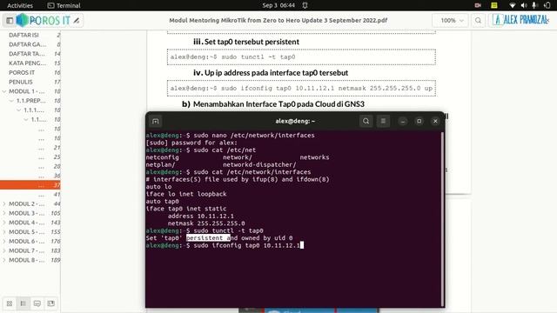Open the search icon in PDF viewer header
Viewport: 557px width, 313px height.
click(478, 21)
